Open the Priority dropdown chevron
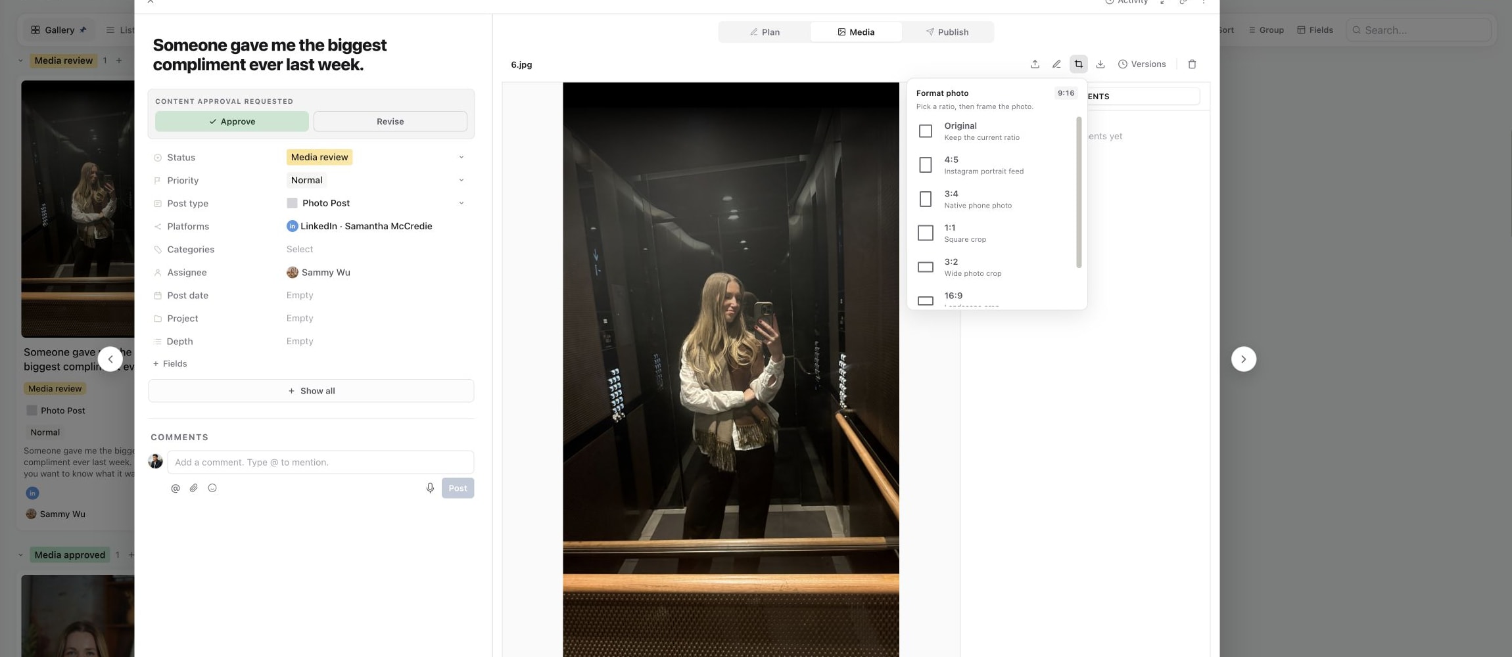 [x=461, y=181]
